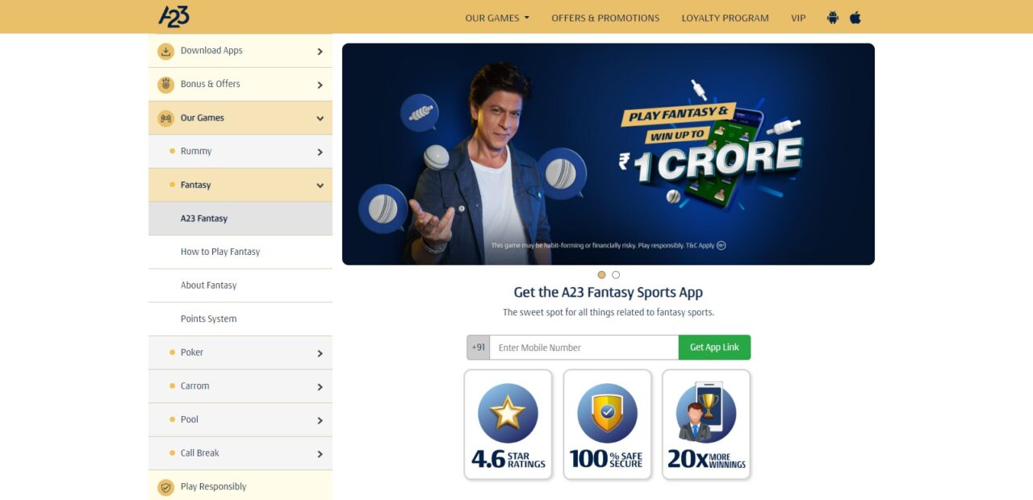Focus the Enter Mobile Number field
The height and width of the screenshot is (500, 1033).
point(584,348)
